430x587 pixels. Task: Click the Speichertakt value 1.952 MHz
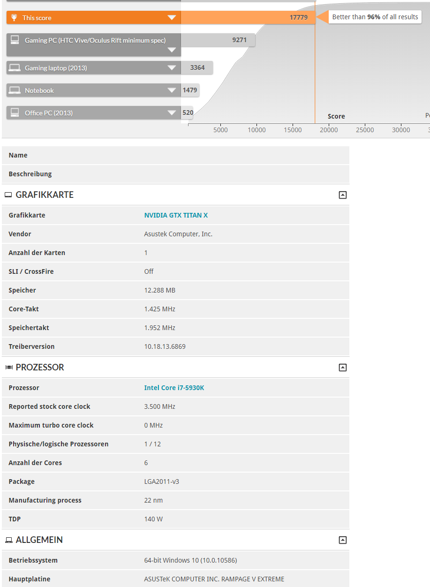click(x=159, y=328)
